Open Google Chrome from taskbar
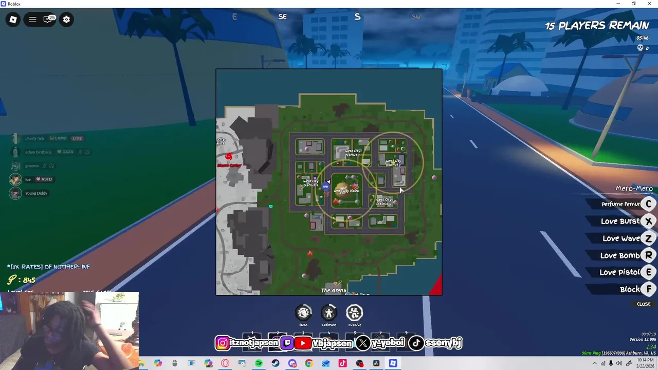This screenshot has height=370, width=658. click(x=309, y=363)
